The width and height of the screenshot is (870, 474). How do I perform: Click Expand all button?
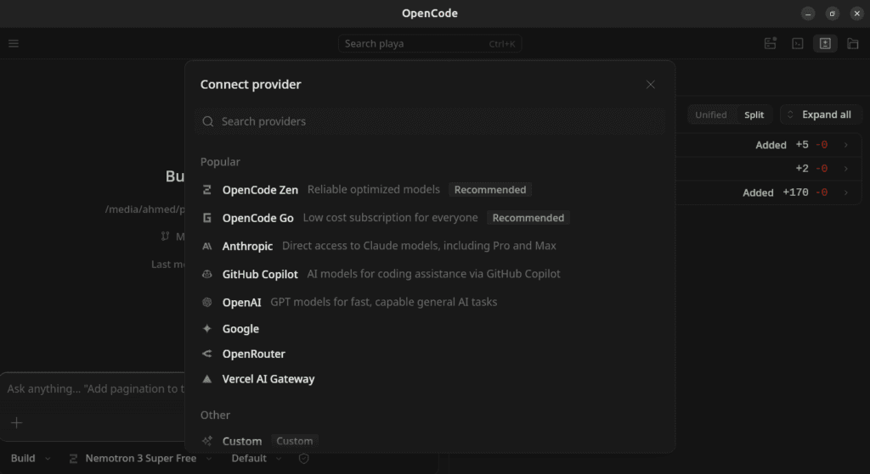point(821,115)
